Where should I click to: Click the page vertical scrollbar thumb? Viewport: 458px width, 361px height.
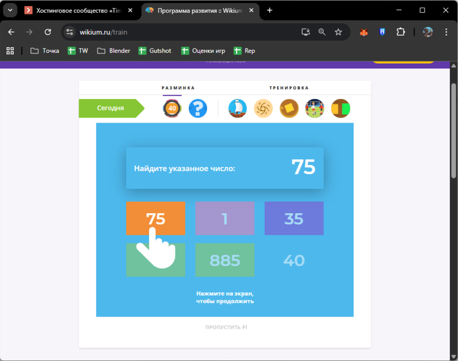coord(454,130)
